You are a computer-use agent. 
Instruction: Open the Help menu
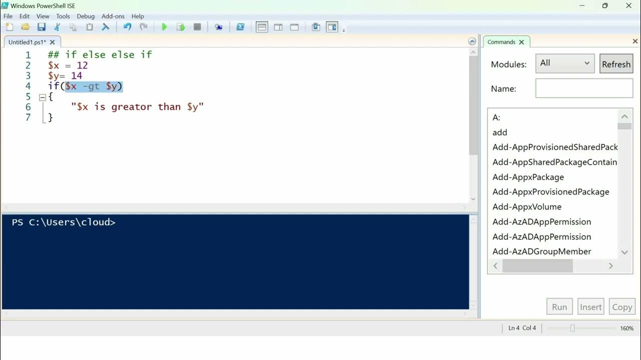pyautogui.click(x=138, y=16)
